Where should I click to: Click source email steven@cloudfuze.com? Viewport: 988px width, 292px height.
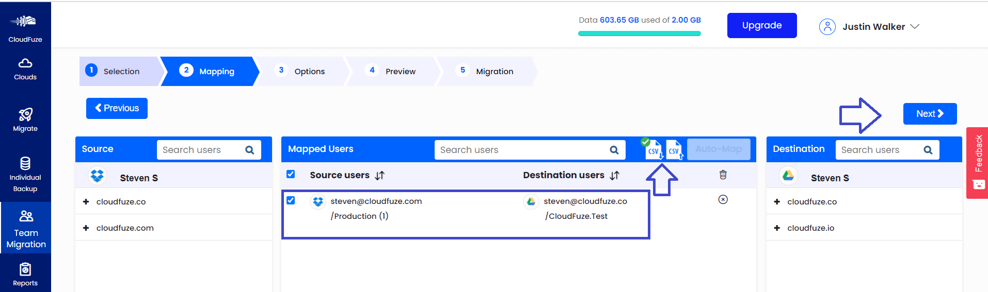tap(376, 201)
